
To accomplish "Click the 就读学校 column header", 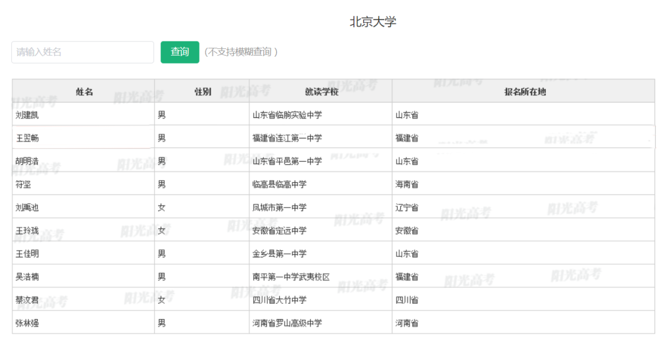I will (321, 91).
